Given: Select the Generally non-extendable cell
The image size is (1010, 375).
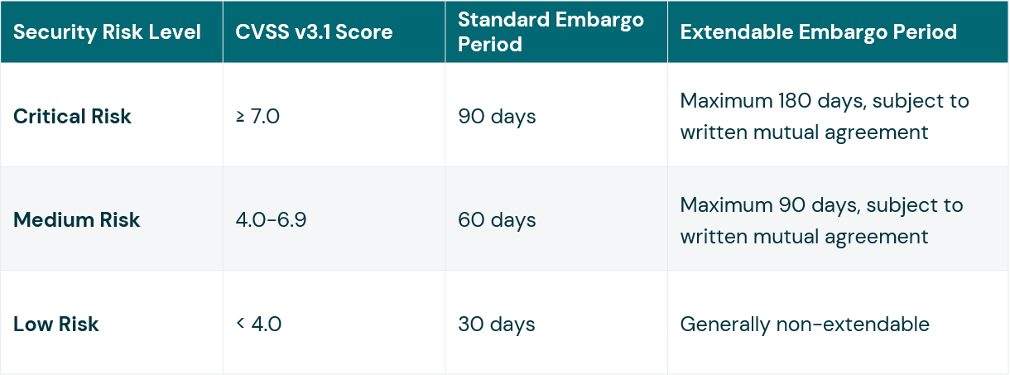Looking at the screenshot, I should click(x=805, y=324).
